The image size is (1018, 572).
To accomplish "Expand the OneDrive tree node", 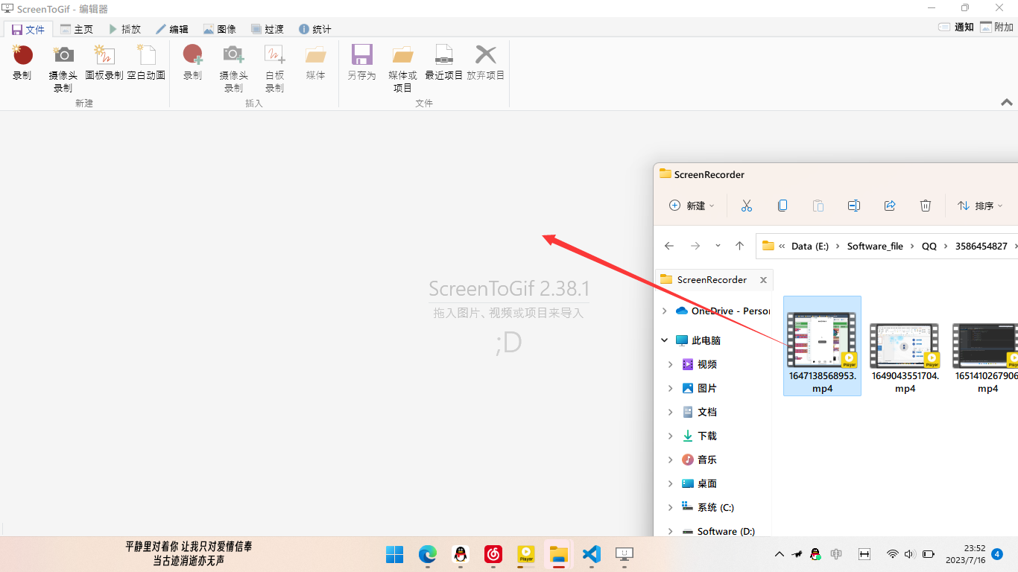I will coord(665,311).
